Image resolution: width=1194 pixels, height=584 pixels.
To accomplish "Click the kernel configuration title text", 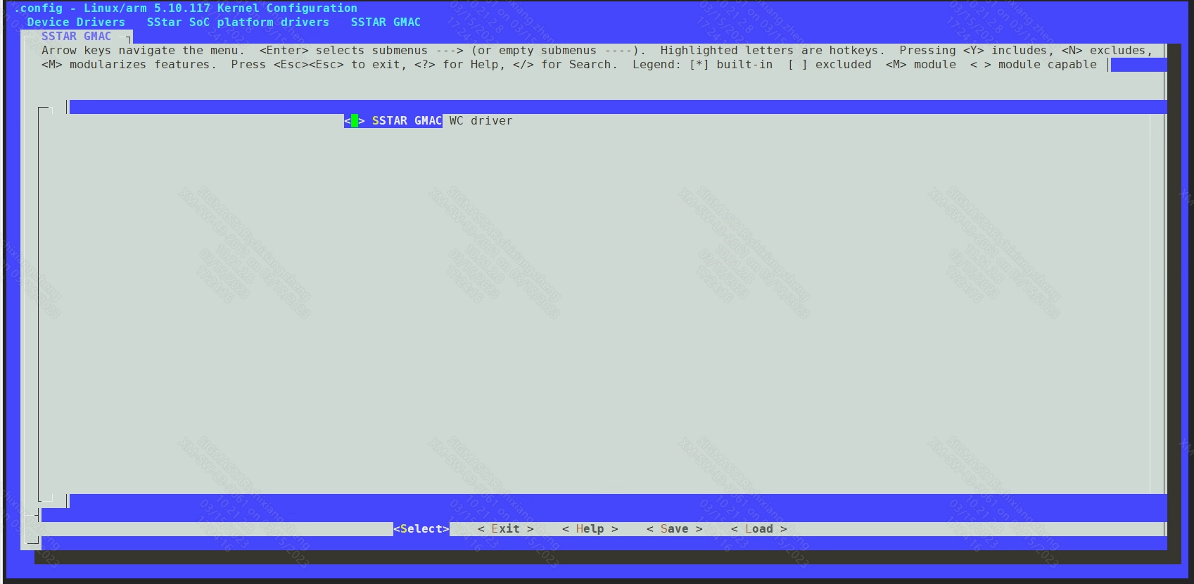I will (185, 8).
